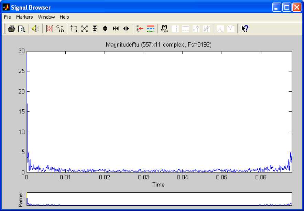Maximize the Signal Browser window
Image resolution: width=304 pixels, height=211 pixels.
click(286, 8)
